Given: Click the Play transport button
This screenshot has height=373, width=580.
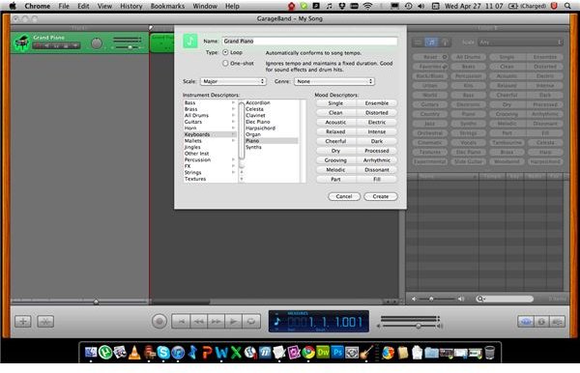Looking at the screenshot, I should (x=233, y=321).
